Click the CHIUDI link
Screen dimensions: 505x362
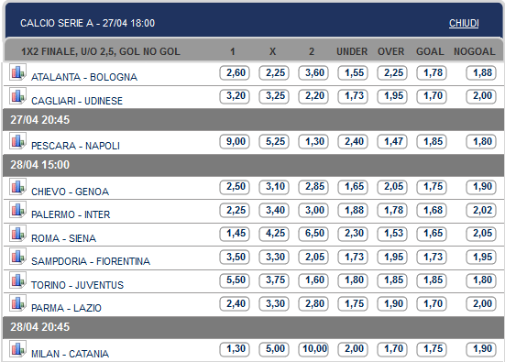(464, 23)
